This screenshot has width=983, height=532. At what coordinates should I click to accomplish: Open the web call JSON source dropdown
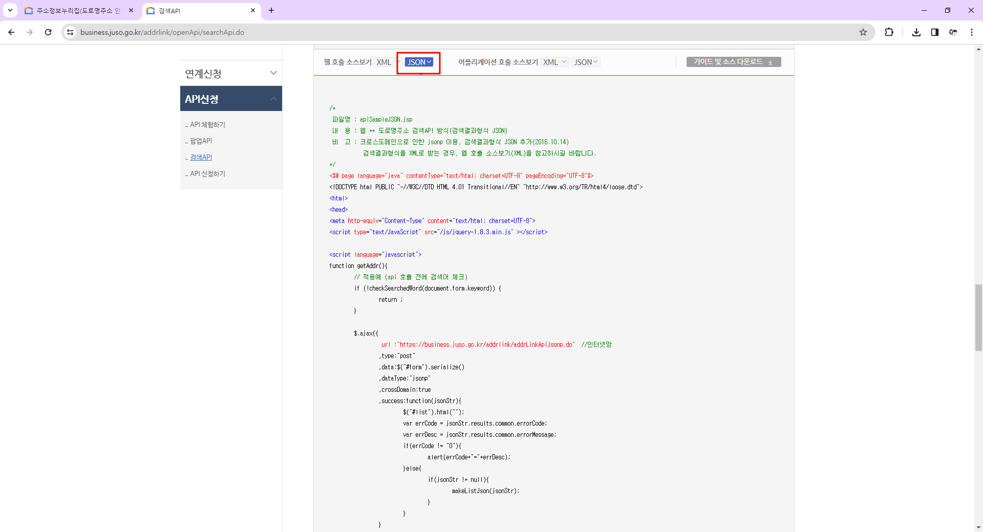pos(419,62)
